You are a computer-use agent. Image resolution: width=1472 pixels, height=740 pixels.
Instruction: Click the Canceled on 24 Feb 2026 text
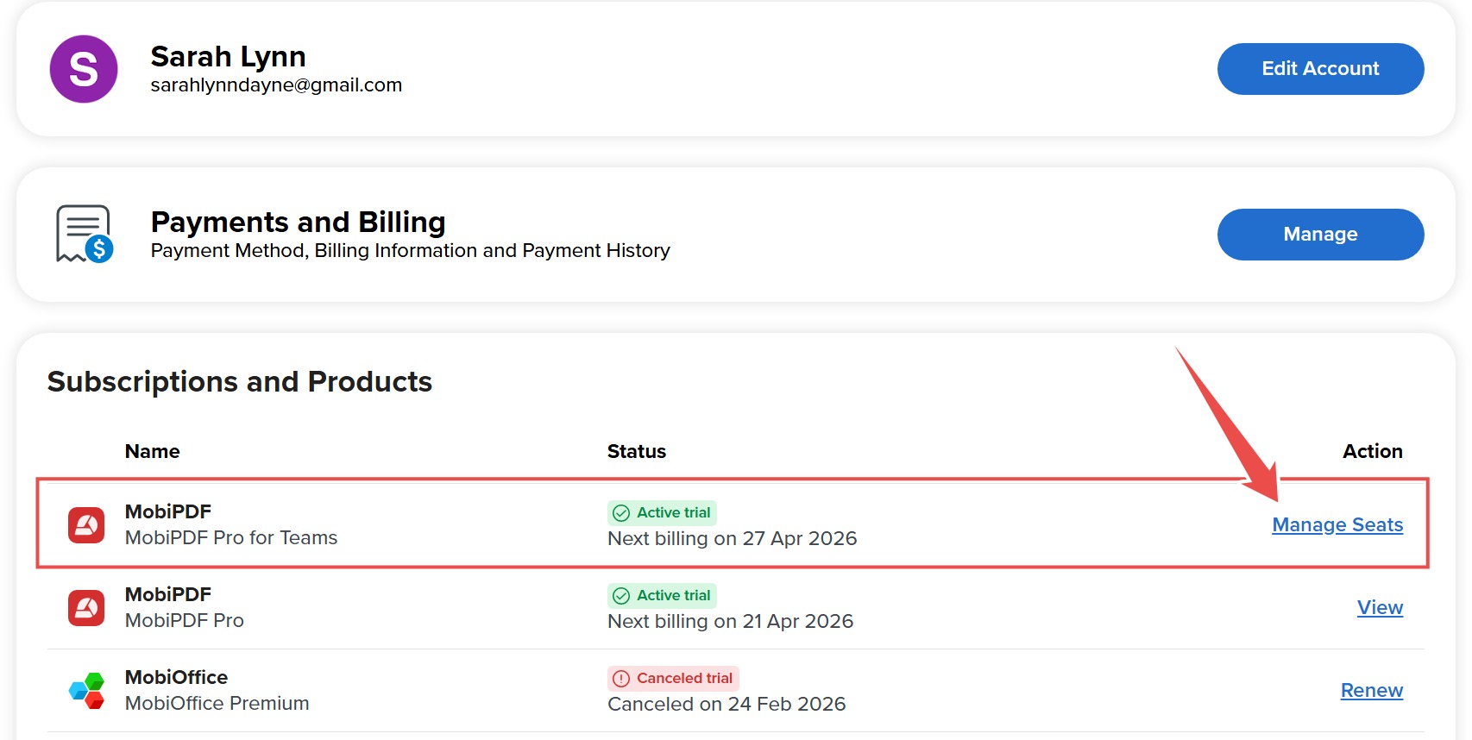point(727,704)
